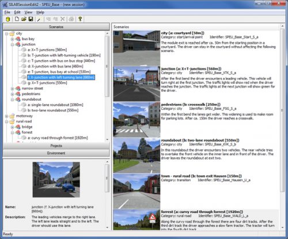Image resolution: width=288 pixels, height=239 pixels.
Task: Click the rural road folder icon
Action: point(12,121)
